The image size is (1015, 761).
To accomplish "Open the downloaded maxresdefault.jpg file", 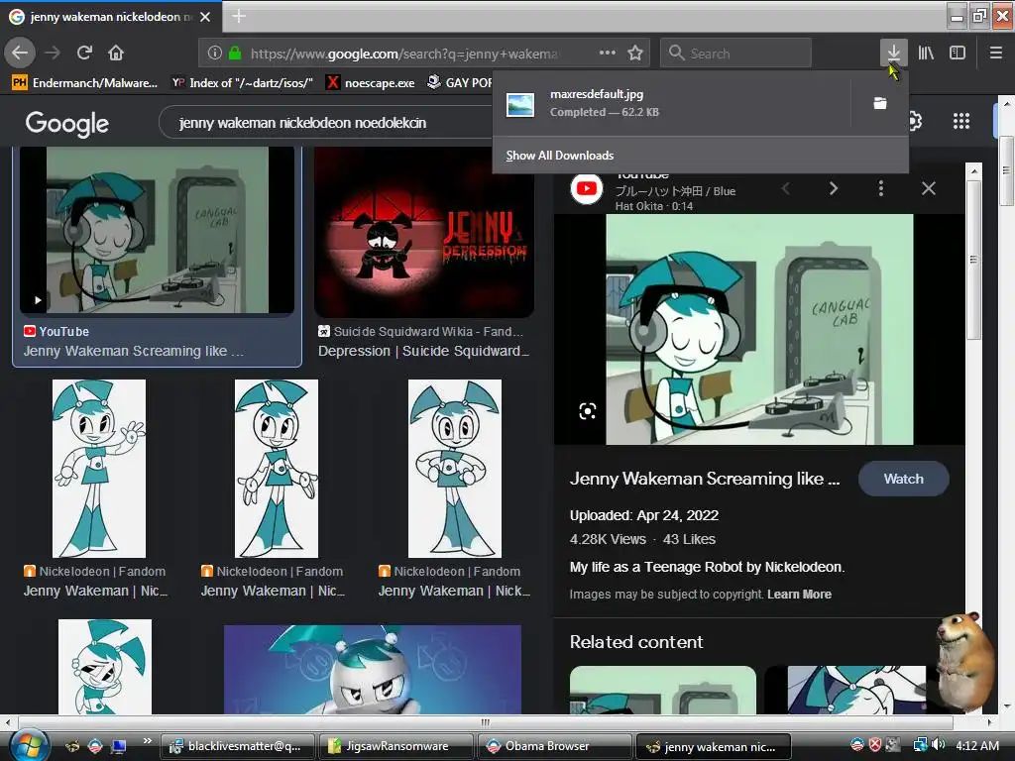I will click(x=671, y=103).
